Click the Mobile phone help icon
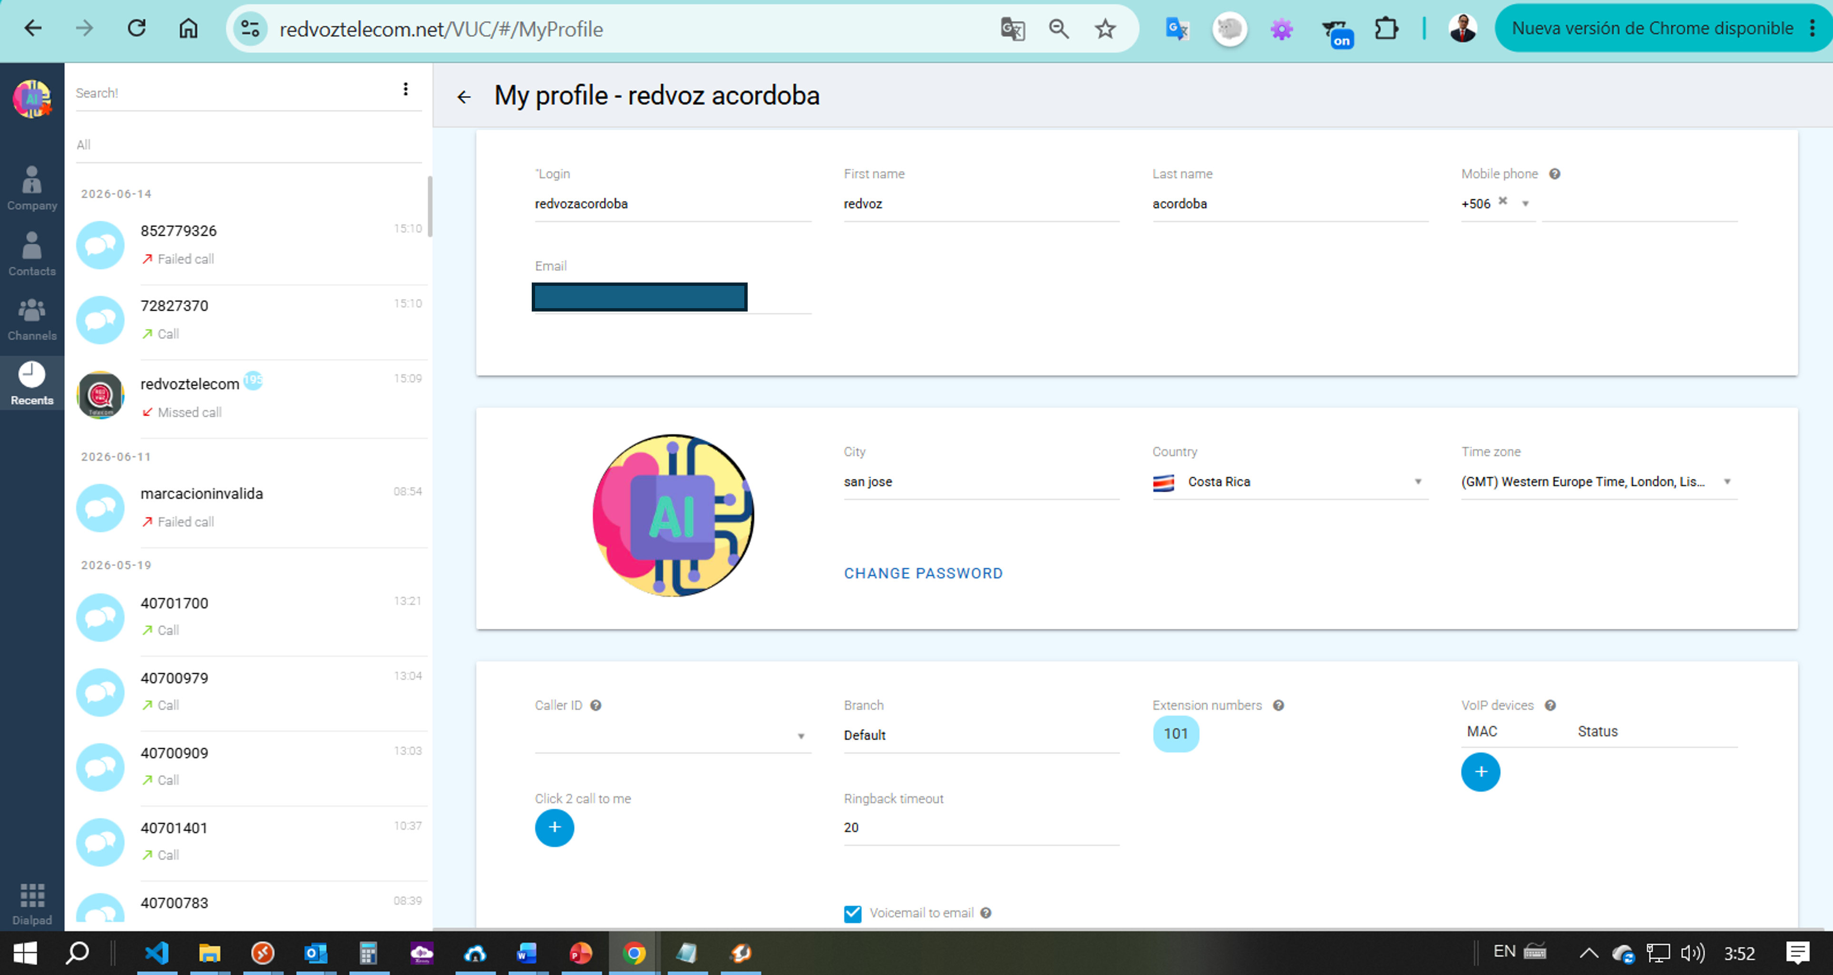This screenshot has width=1833, height=975. (x=1555, y=174)
